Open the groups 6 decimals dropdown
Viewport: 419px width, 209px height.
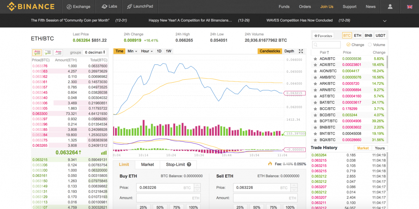coord(94,52)
